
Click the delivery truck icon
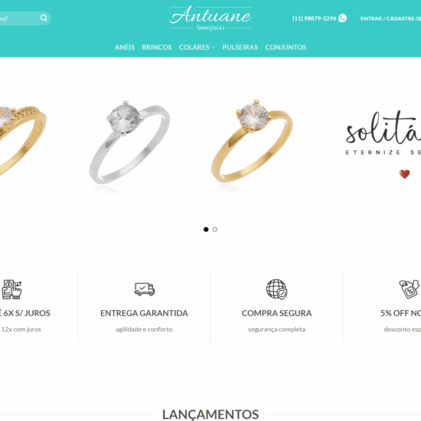pos(144,289)
